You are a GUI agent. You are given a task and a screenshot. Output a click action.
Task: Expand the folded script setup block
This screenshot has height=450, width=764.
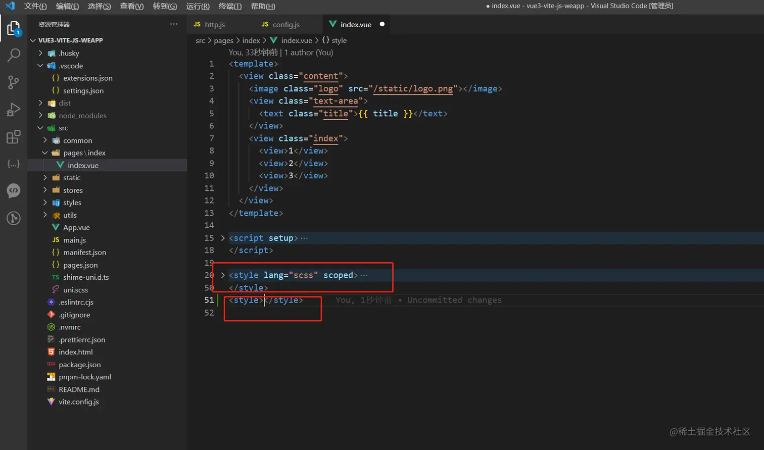[223, 238]
